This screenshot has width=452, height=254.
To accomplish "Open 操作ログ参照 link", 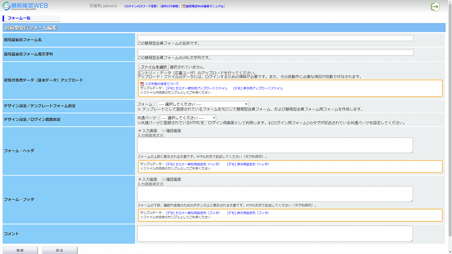I will (170, 6).
